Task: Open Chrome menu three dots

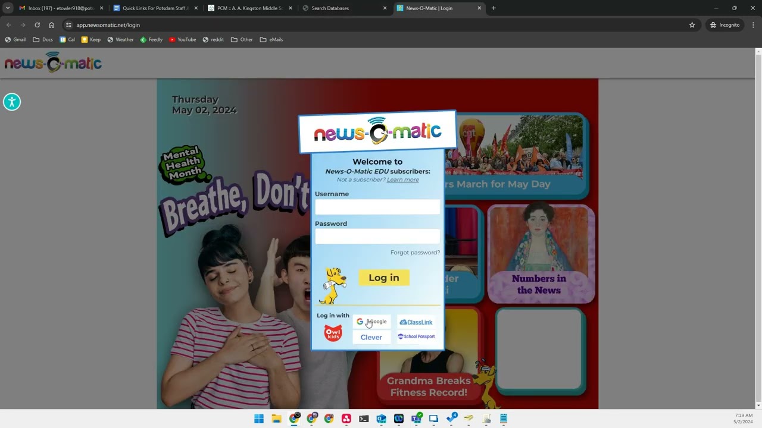Action: point(753,25)
